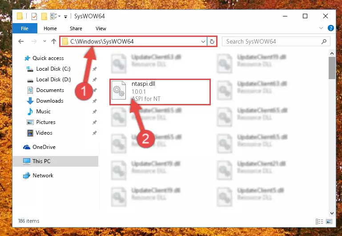Select This PC in navigation pane
342x236 pixels.
[x=56, y=161]
